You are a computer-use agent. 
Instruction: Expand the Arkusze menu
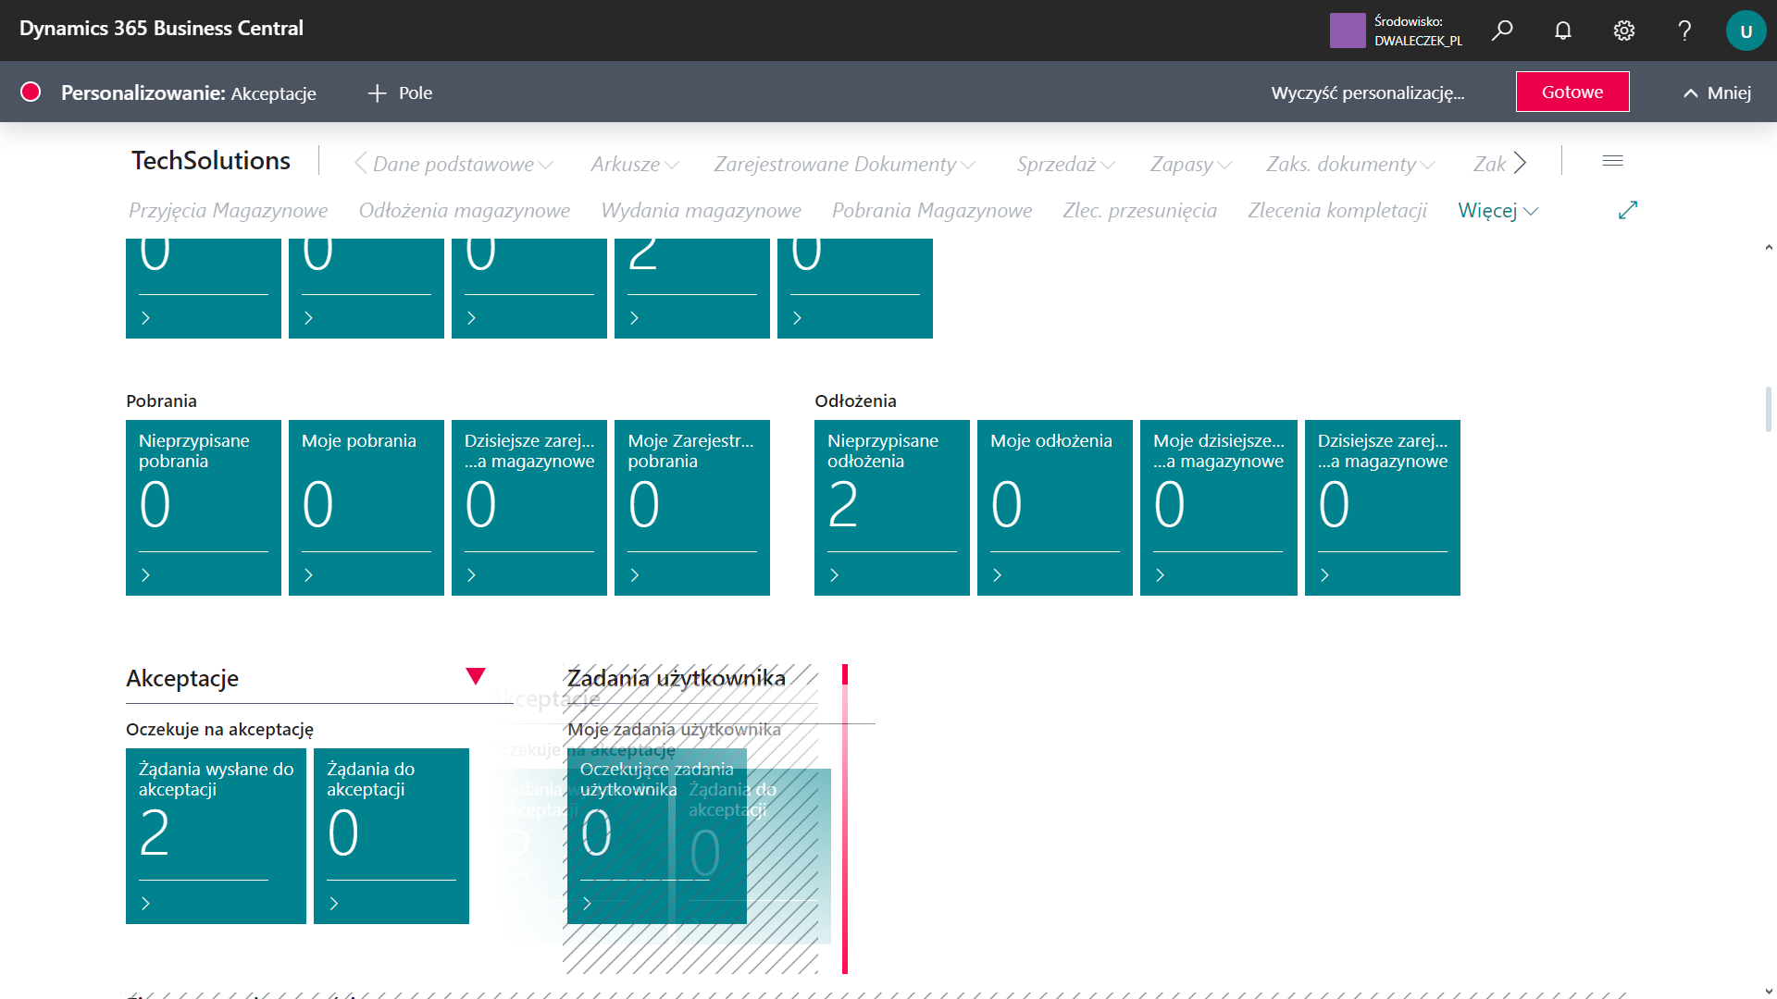point(635,164)
